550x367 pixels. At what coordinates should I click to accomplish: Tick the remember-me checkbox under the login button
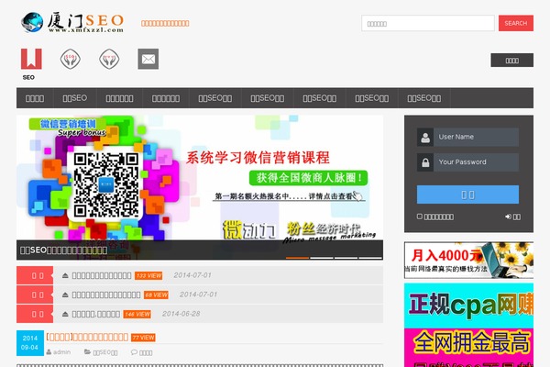point(420,217)
